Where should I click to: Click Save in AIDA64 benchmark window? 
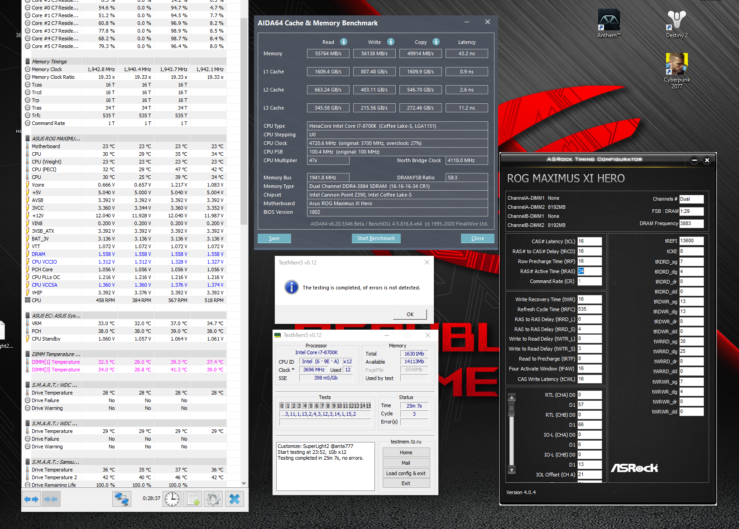[x=274, y=238]
